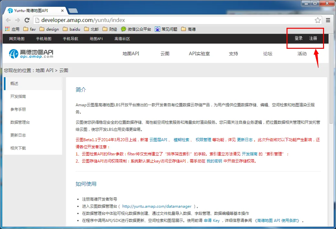Click the 如何使用 heading
336x229 pixels.
(86, 184)
